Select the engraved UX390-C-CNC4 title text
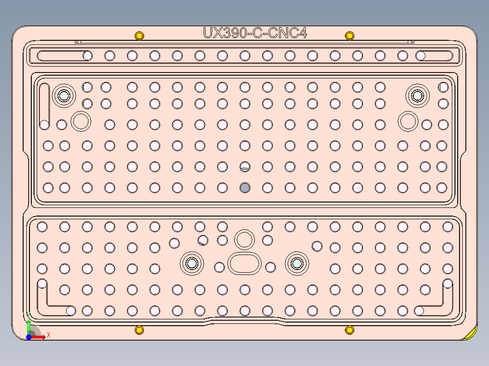This screenshot has height=366, width=489. pos(255,32)
